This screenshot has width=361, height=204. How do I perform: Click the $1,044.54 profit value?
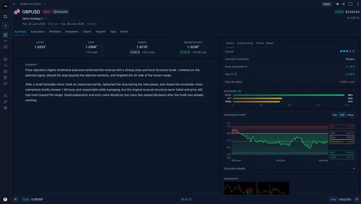click(352, 12)
